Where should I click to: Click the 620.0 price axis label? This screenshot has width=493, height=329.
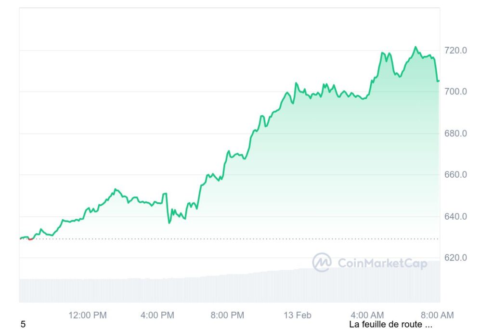coord(455,258)
